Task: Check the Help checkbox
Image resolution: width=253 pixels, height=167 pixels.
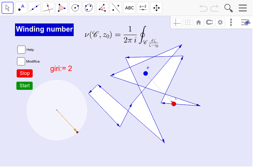Action: tap(21, 50)
